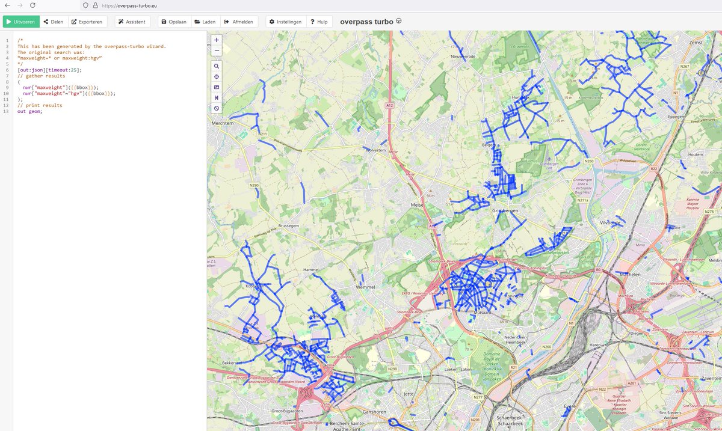
Task: Open the browser hamburger menu
Action: 715,5
